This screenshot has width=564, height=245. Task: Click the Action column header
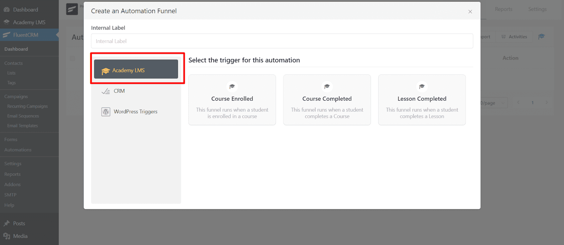pos(510,58)
